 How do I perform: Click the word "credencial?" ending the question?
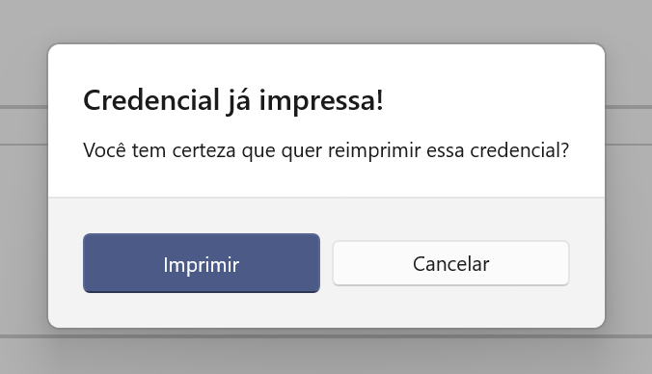point(519,150)
